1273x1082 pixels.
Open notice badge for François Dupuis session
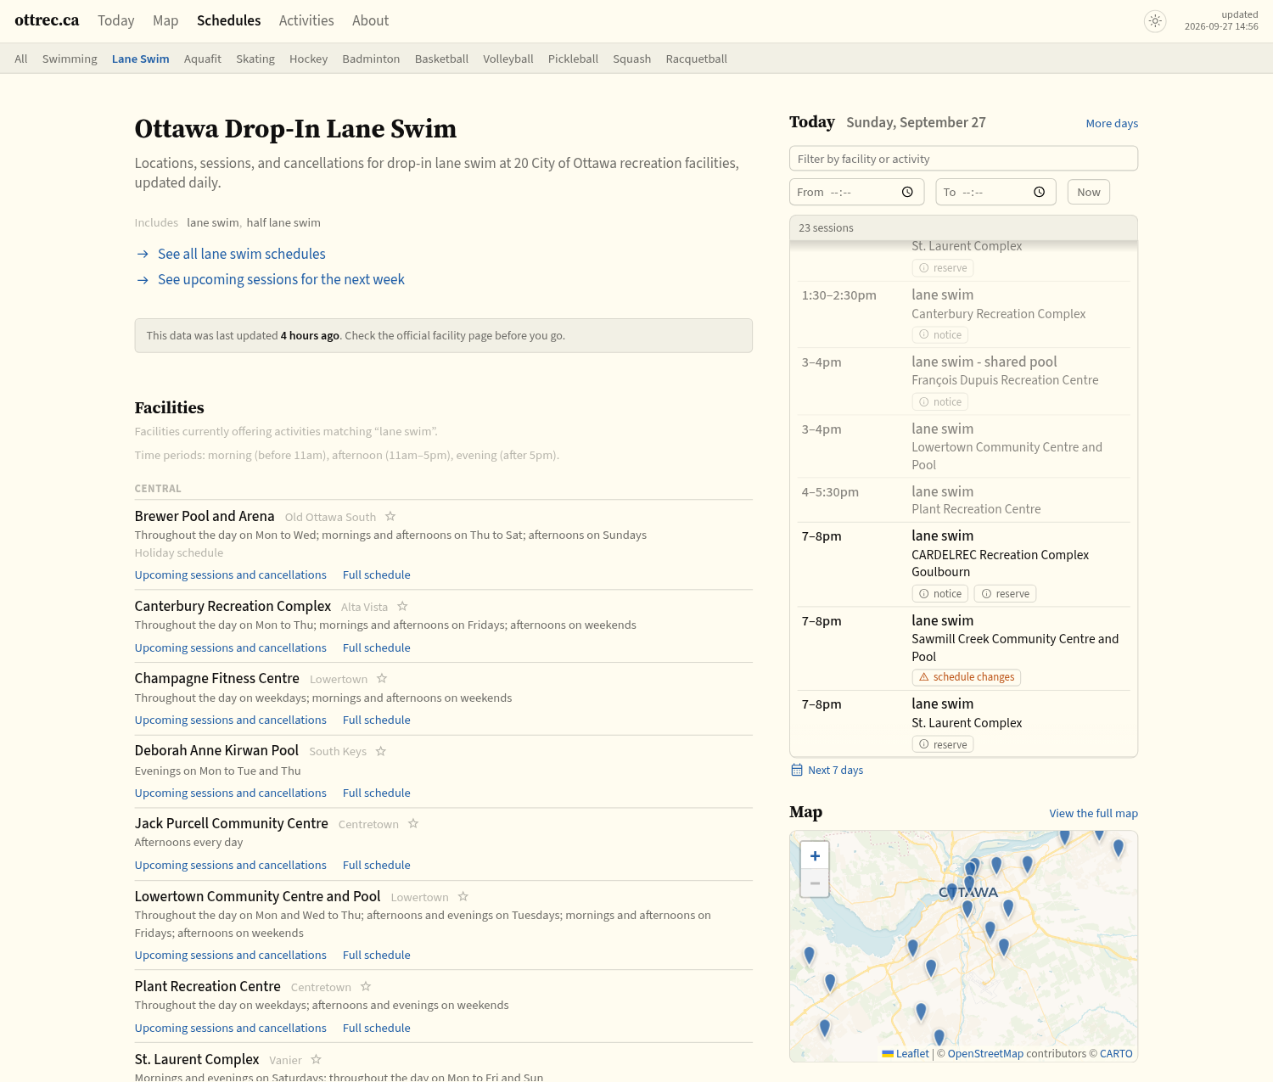coord(939,401)
